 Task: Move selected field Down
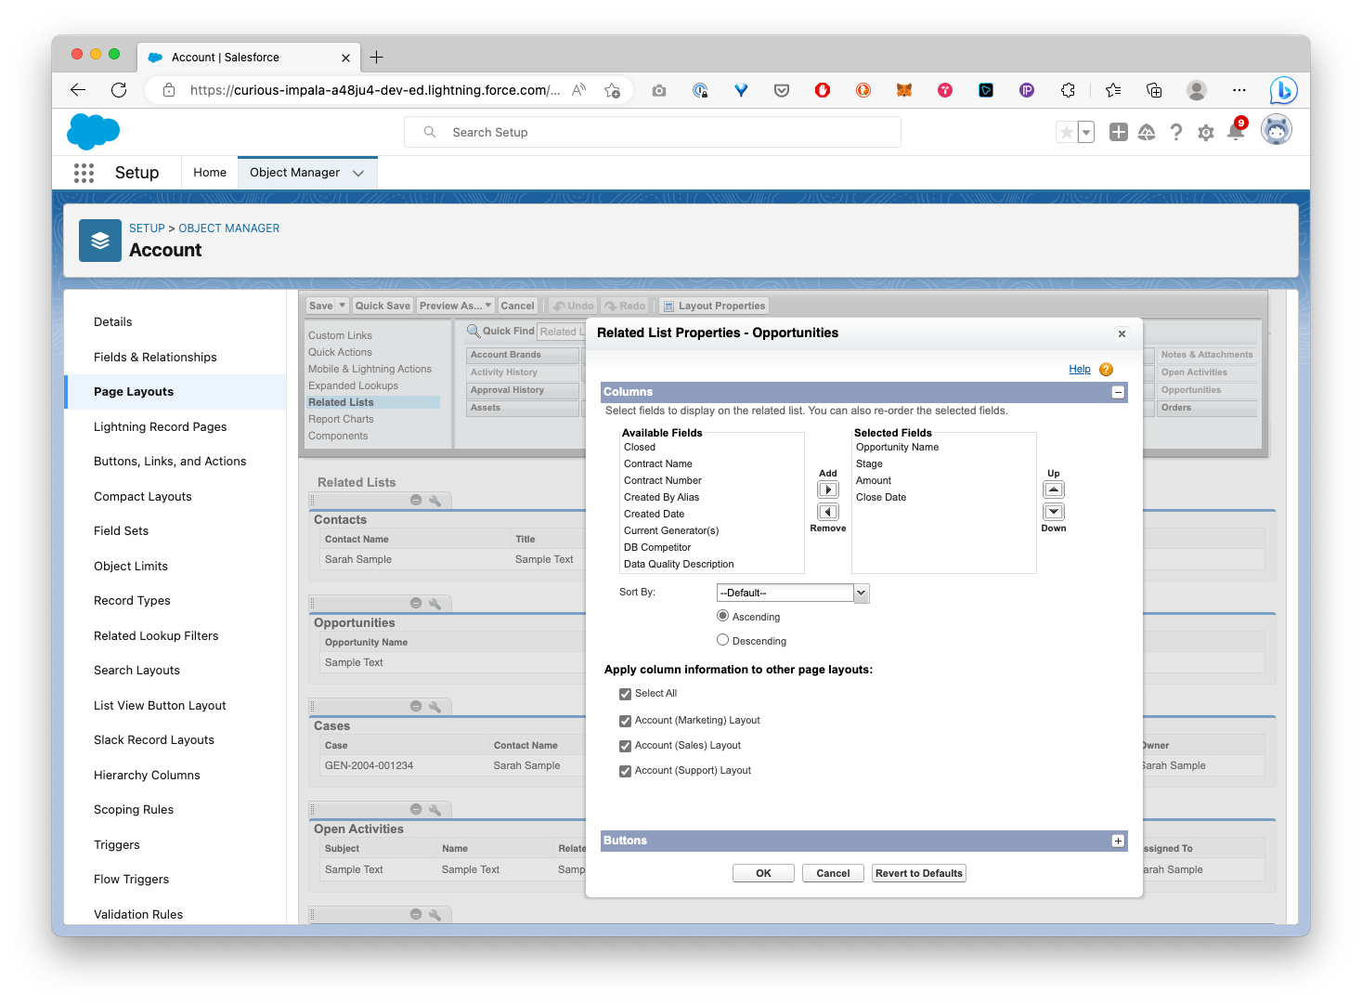[1054, 512]
